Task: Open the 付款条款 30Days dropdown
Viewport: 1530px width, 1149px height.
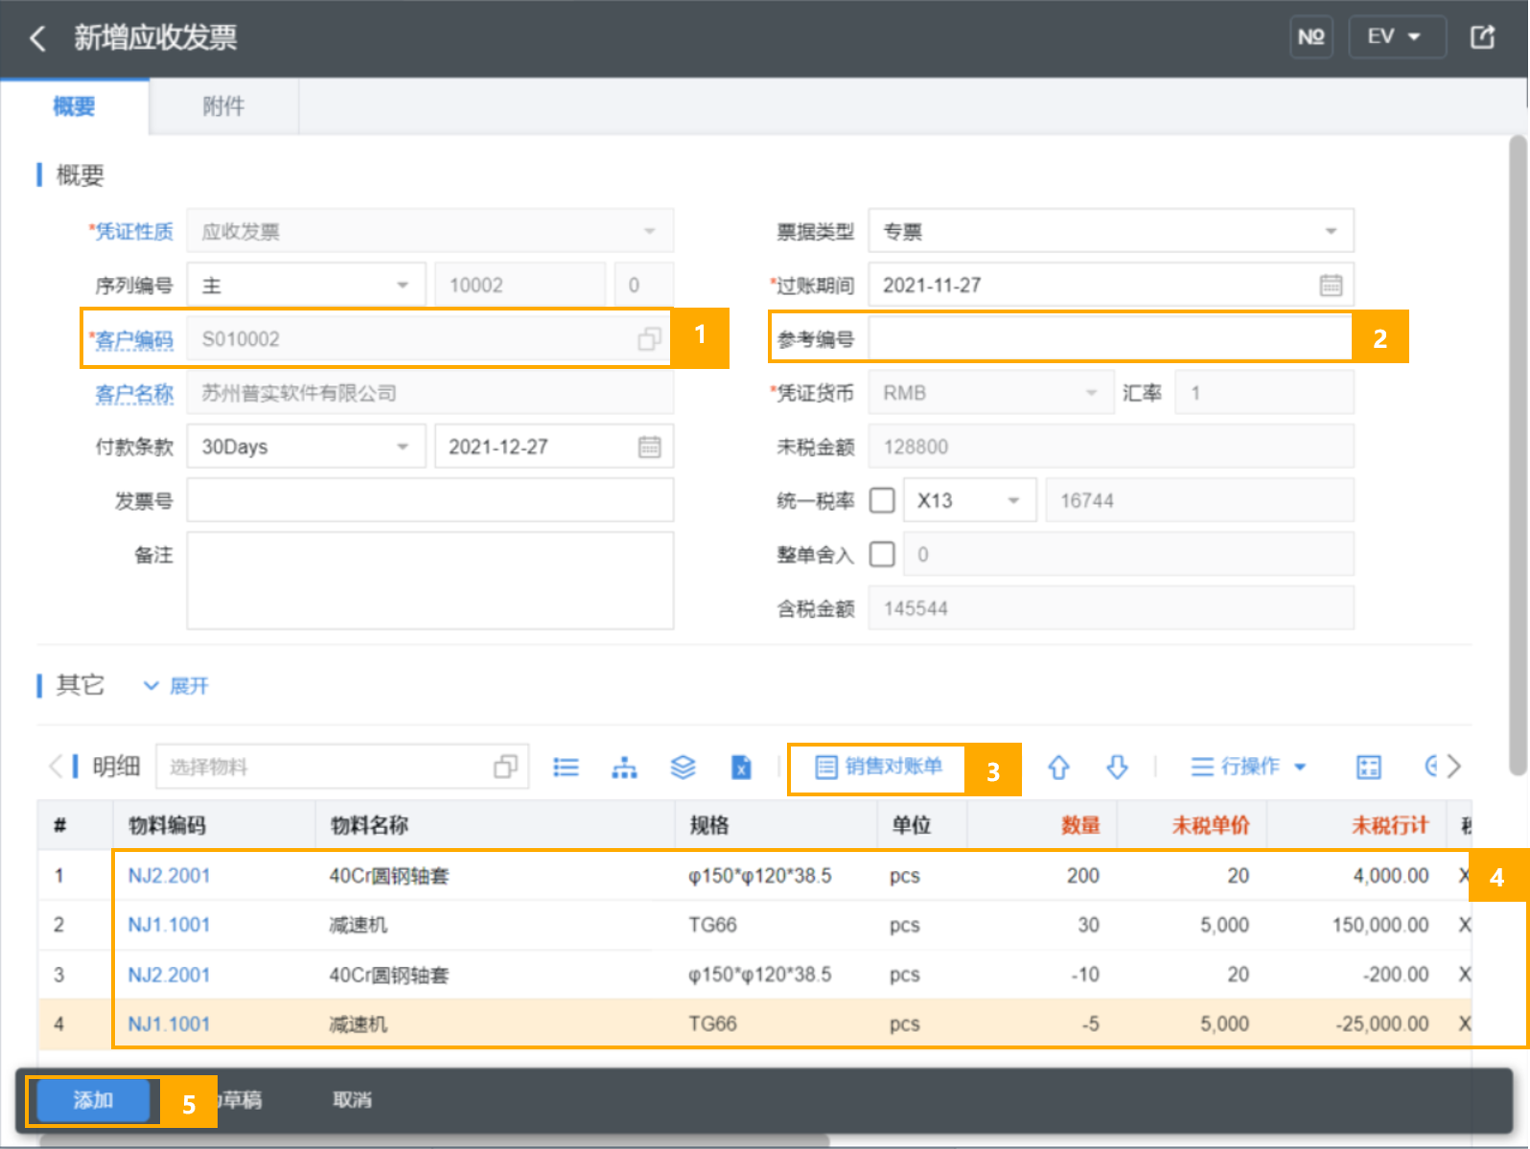Action: pyautogui.click(x=306, y=447)
